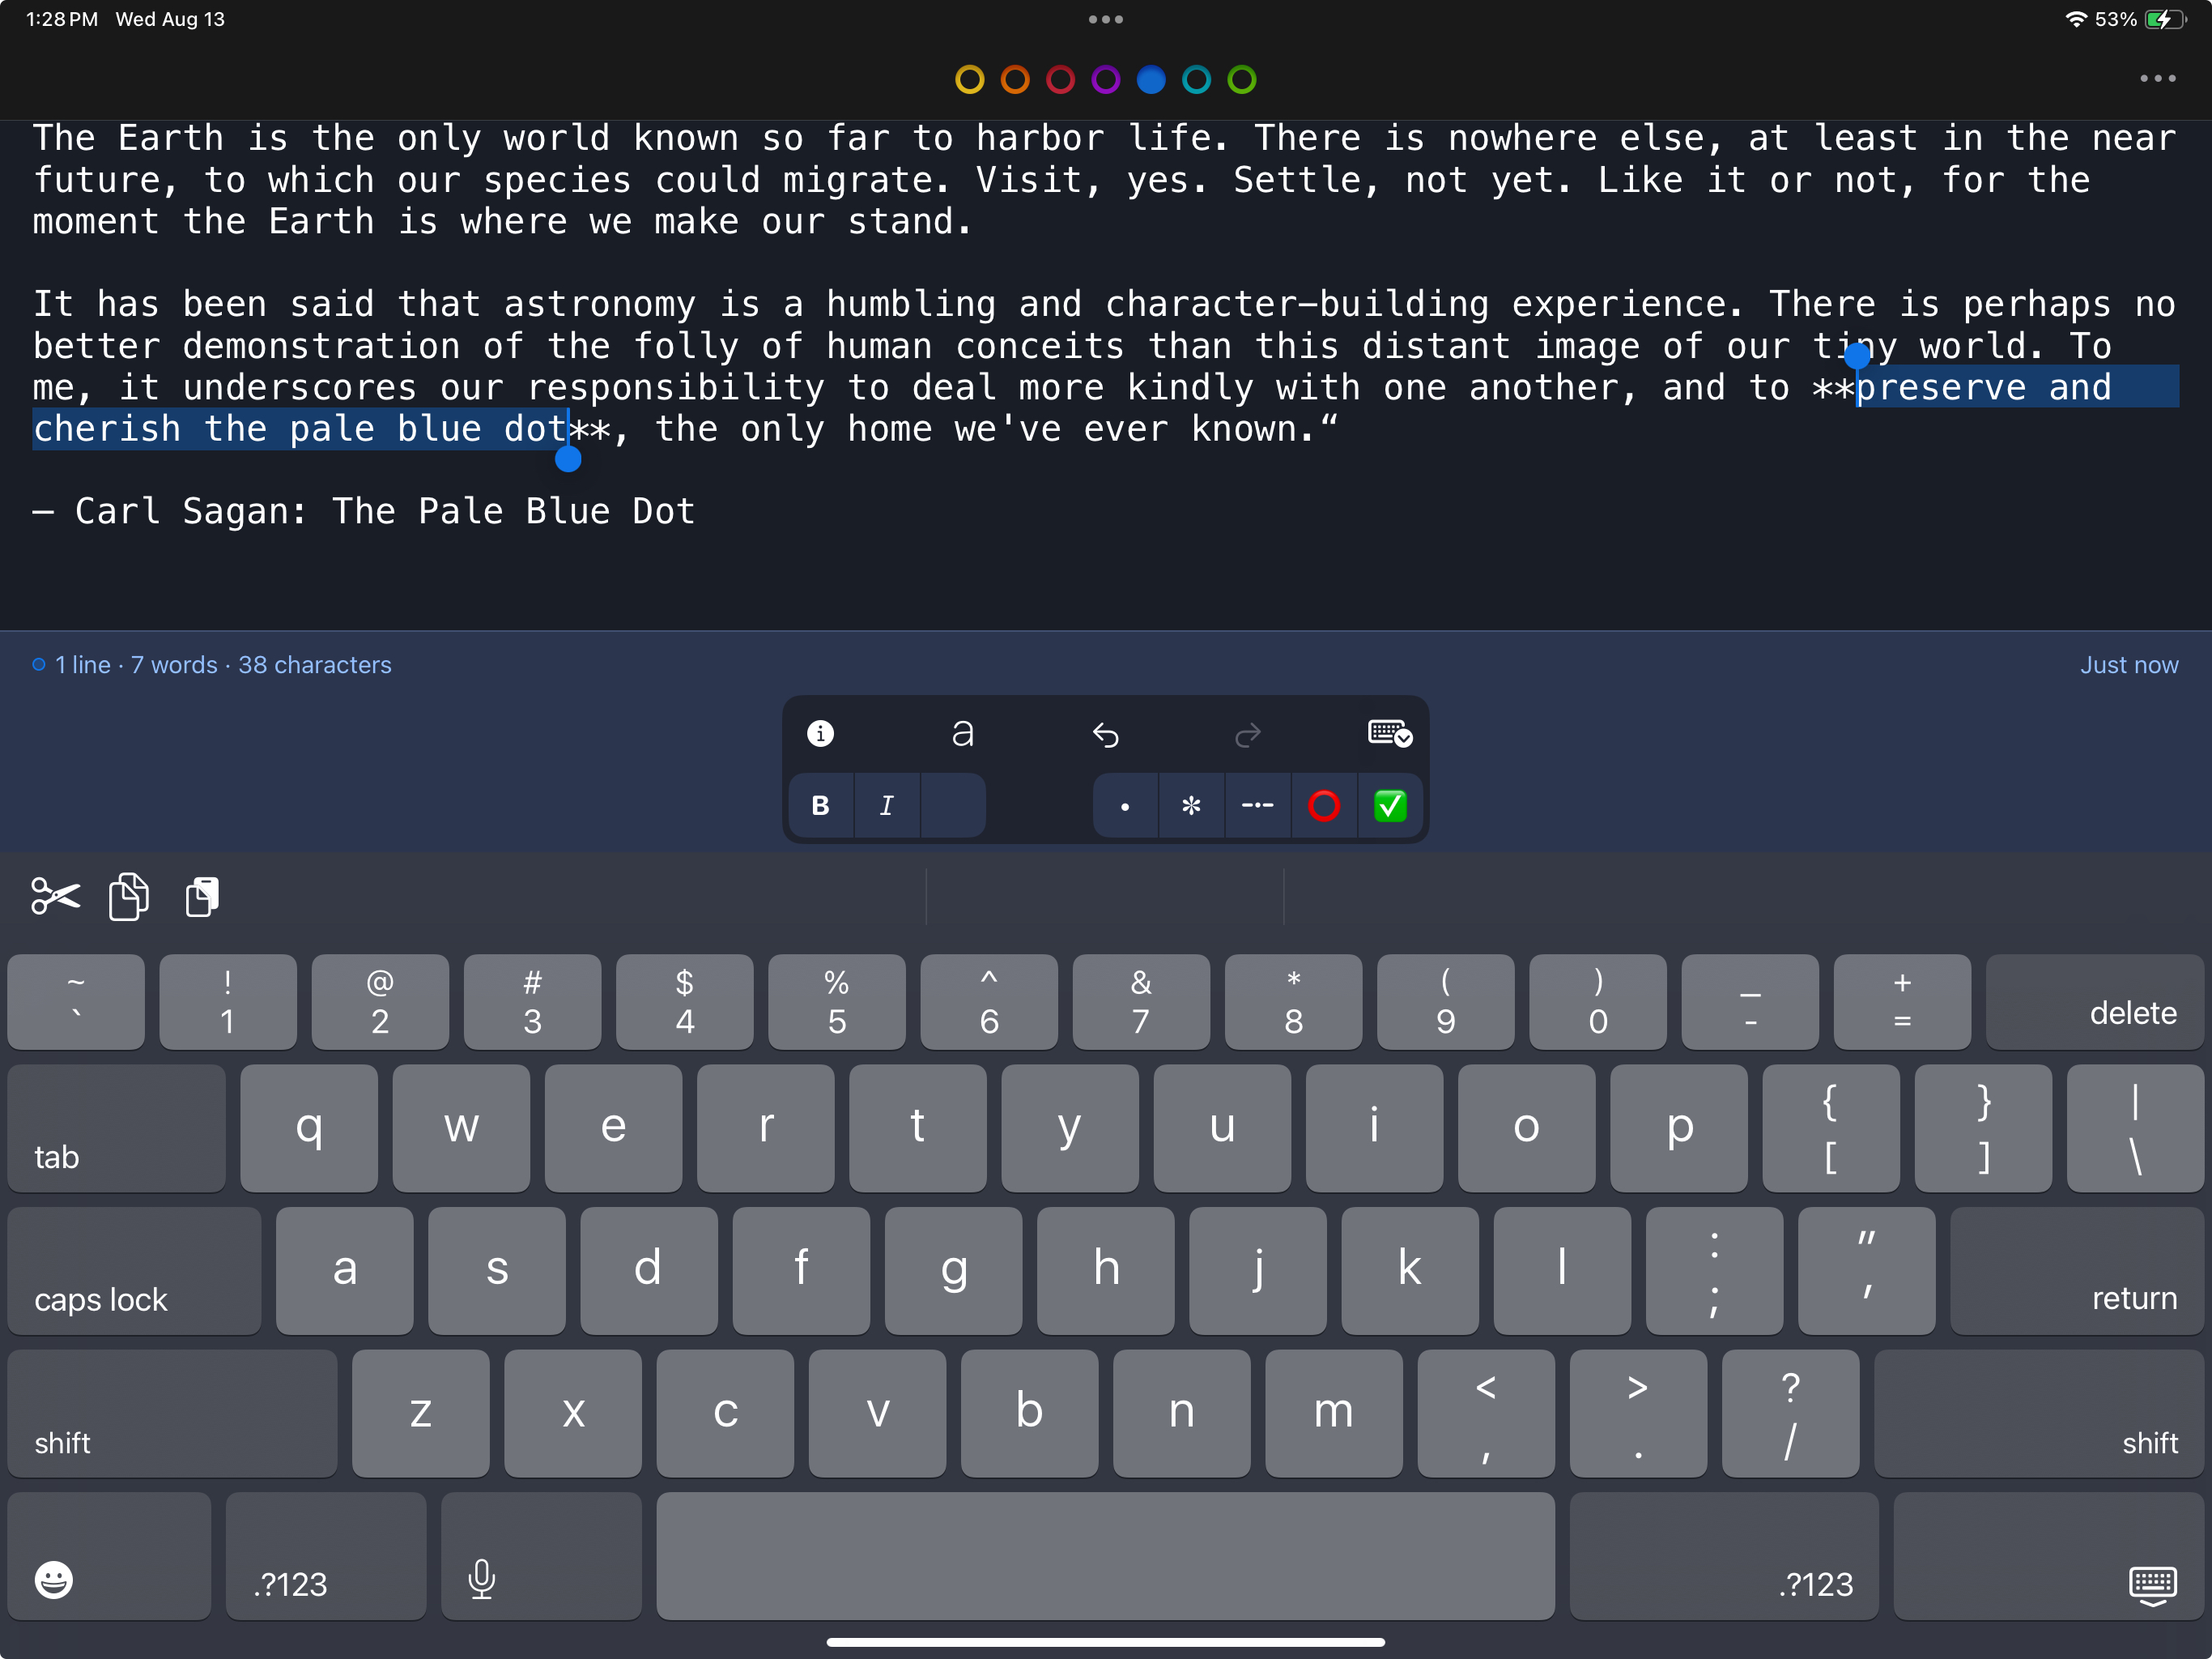Viewport: 2212px width, 1659px height.
Task: Tap the emoji keyboard key
Action: [109, 1556]
